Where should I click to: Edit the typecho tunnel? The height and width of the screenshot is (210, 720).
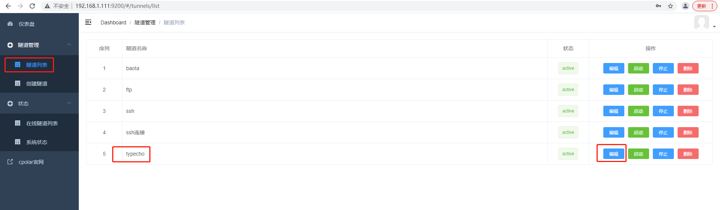click(x=613, y=154)
